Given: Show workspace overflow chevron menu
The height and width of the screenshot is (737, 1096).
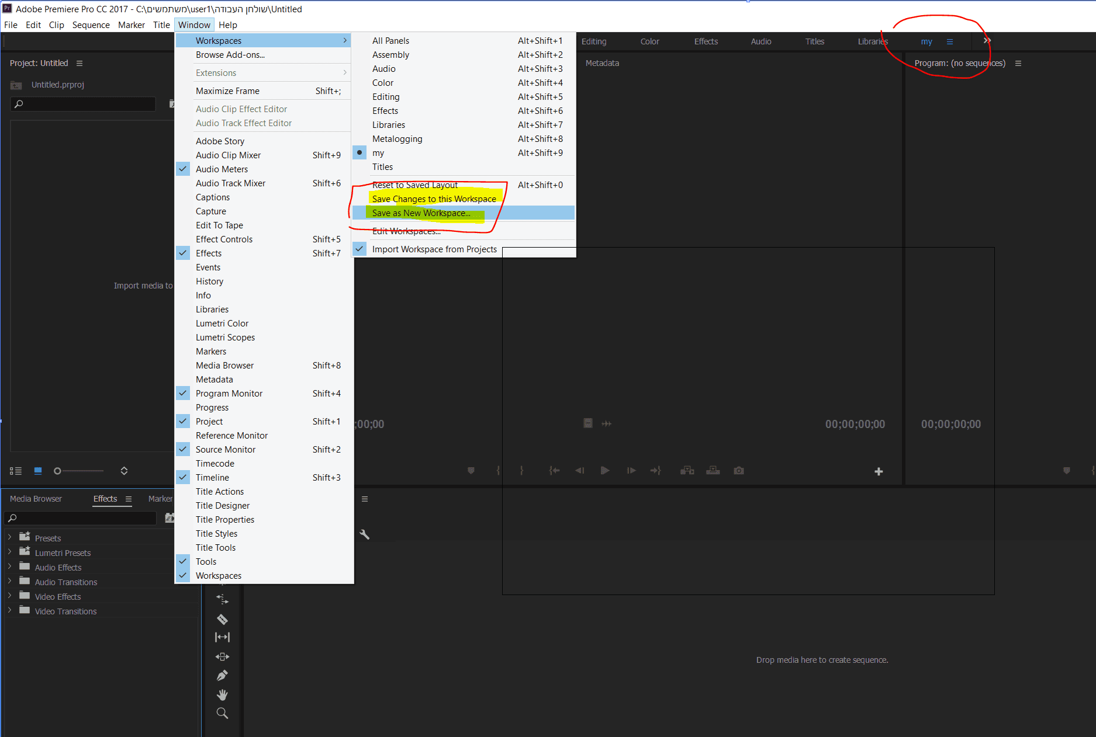Looking at the screenshot, I should (x=987, y=41).
